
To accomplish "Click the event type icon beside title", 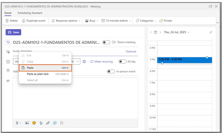I will point(8,42).
